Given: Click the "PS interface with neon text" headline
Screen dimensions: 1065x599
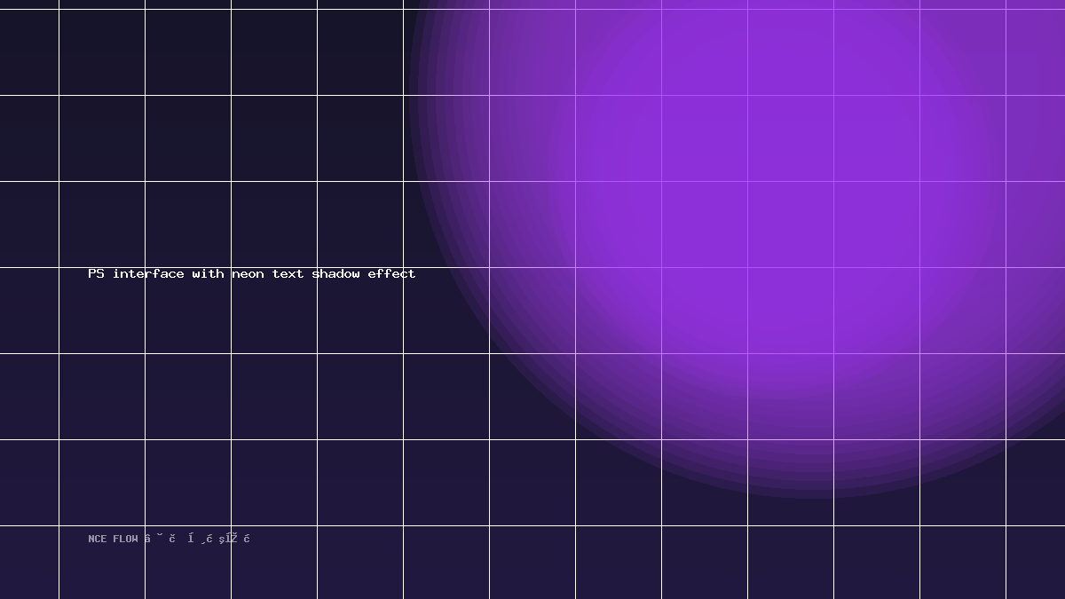Looking at the screenshot, I should point(252,274).
